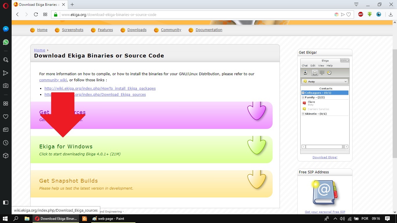The image size is (397, 223).
Task: Open browsing history clock icon in sidebar
Action: click(x=6, y=143)
